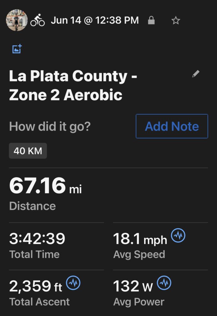Viewport: 217px width, 316px height.
Task: Tap the 2,359 ft total ascent value
Action: point(36,286)
